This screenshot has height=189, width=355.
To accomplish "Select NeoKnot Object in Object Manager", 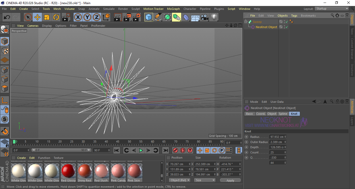I will [x=266, y=27].
